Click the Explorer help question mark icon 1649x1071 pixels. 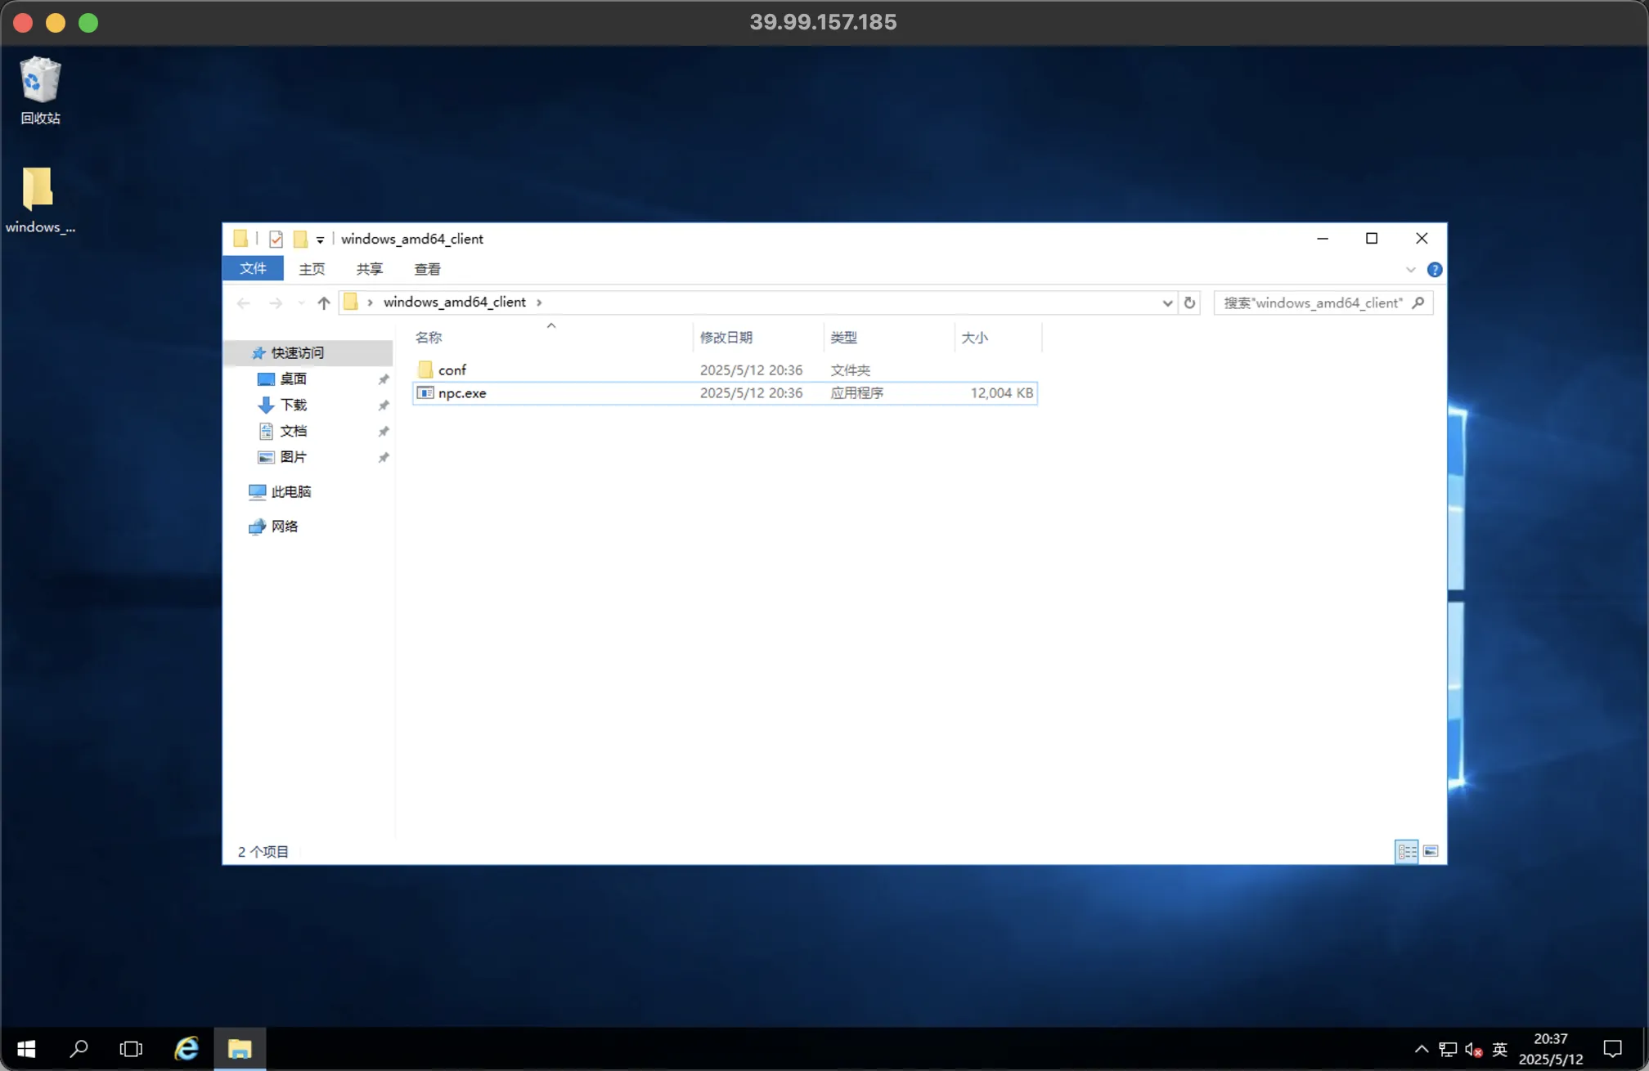coord(1434,270)
